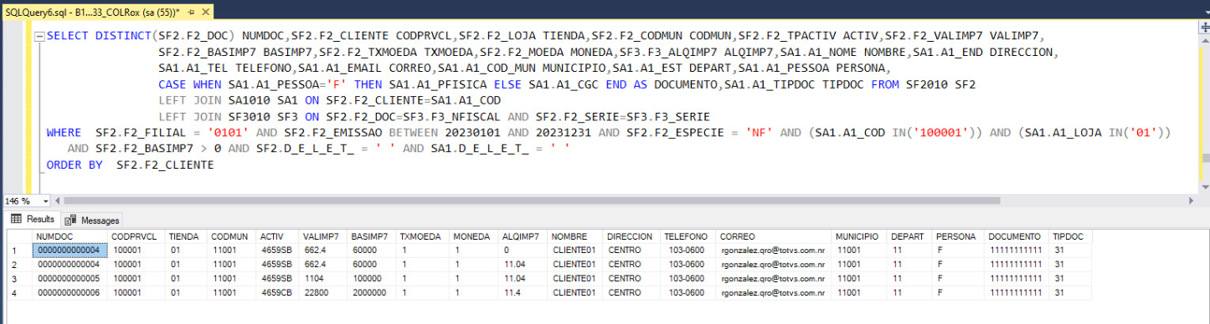Click ALQIMP7 cell showing 0 in row 1
The image size is (1210, 324).
click(x=523, y=251)
